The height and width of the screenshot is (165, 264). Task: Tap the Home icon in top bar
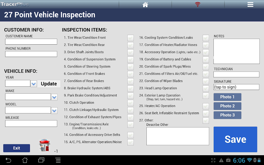point(145,4)
